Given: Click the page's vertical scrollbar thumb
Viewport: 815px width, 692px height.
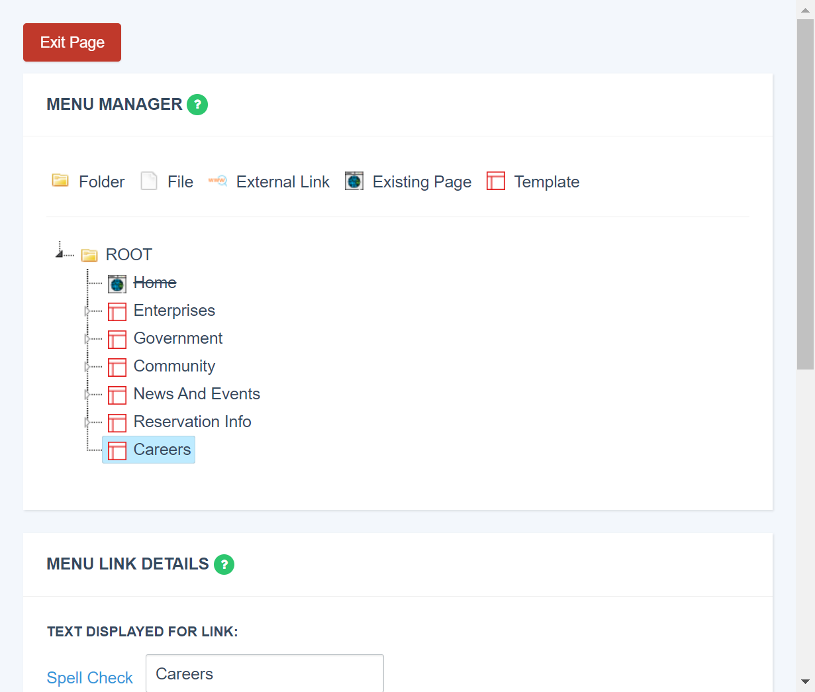Looking at the screenshot, I should coord(805,194).
